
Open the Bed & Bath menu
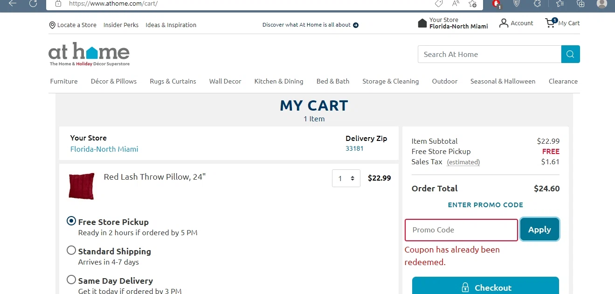click(333, 81)
